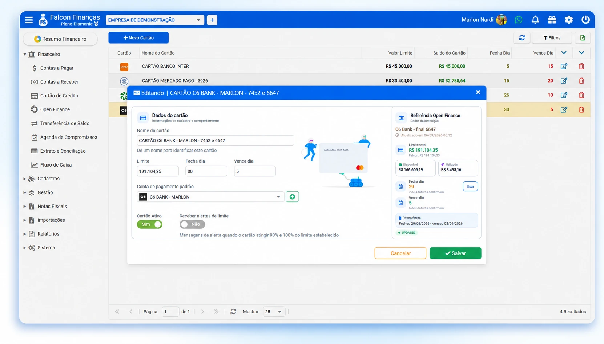The height and width of the screenshot is (344, 604).
Task: Open settings gear in header
Action: click(x=569, y=20)
